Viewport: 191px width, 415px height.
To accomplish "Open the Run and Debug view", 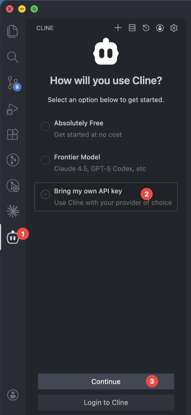I will coord(13,109).
